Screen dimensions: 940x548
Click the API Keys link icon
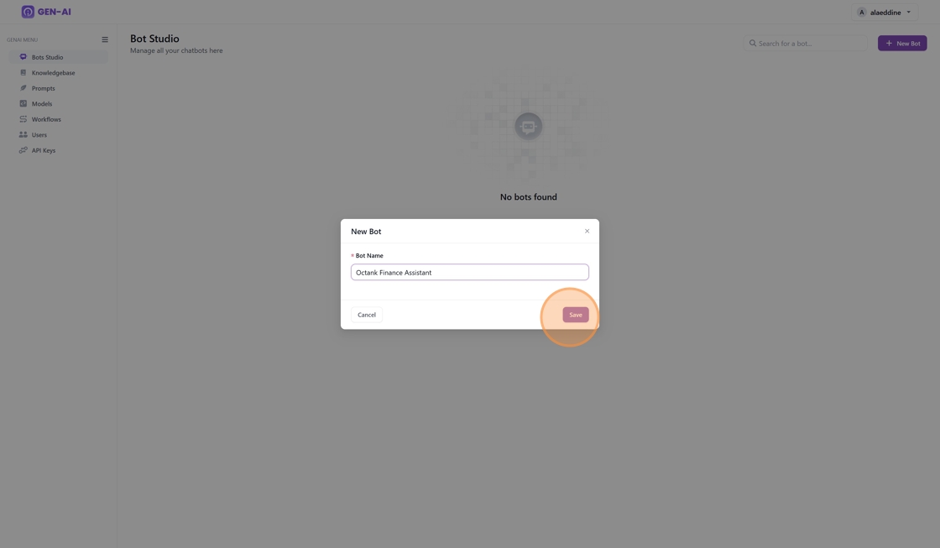pyautogui.click(x=23, y=150)
